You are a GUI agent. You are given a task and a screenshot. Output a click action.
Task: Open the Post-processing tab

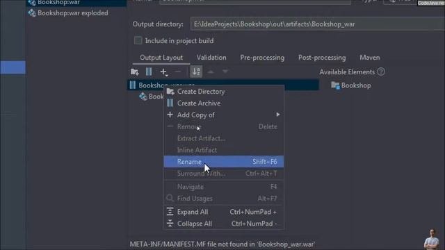click(x=322, y=58)
